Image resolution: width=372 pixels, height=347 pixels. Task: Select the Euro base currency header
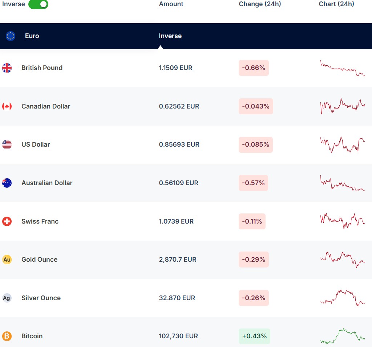32,36
